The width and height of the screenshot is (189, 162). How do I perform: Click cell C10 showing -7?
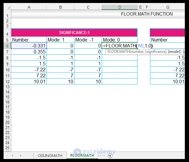[88, 70]
